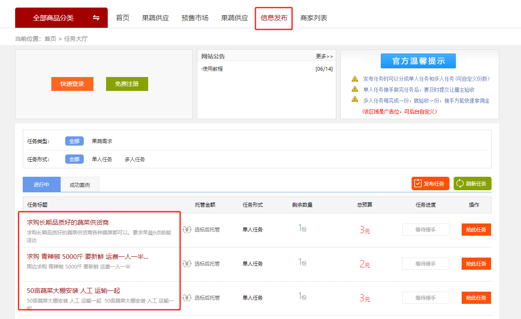Open 信息发布 nav item

pyautogui.click(x=274, y=18)
